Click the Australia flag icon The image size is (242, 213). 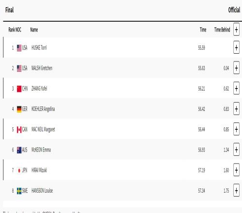pos(19,150)
